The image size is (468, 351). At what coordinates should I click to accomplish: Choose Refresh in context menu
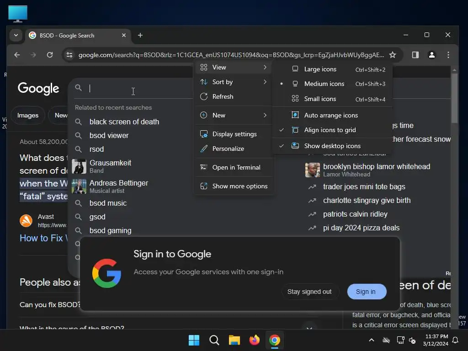234,96
